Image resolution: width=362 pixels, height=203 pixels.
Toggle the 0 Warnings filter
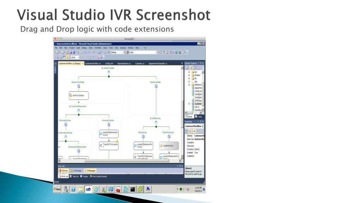coord(76,171)
